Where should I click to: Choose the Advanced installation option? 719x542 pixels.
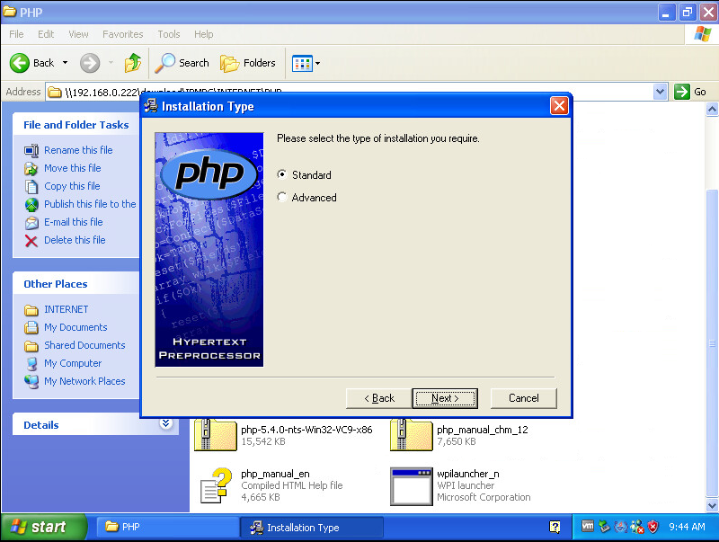(x=283, y=198)
